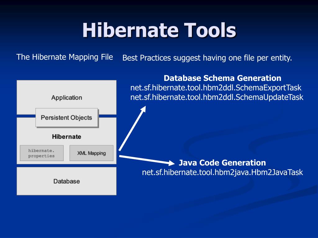Select the Best Practices suggestion text
Viewport: 318px width, 238px height.
pyautogui.click(x=207, y=58)
